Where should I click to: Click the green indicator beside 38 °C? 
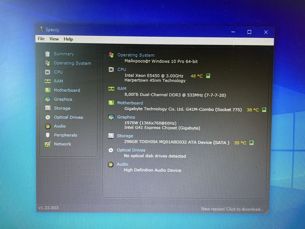(x=264, y=110)
